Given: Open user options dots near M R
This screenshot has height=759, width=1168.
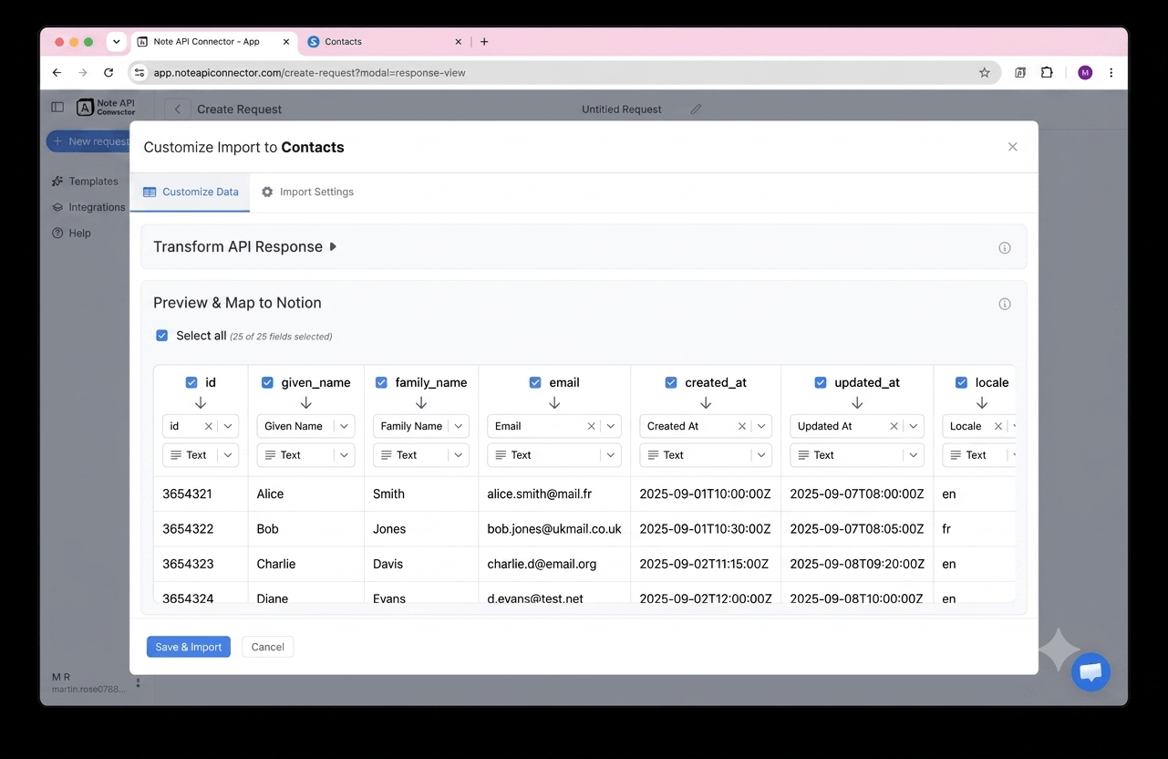Looking at the screenshot, I should (x=138, y=682).
